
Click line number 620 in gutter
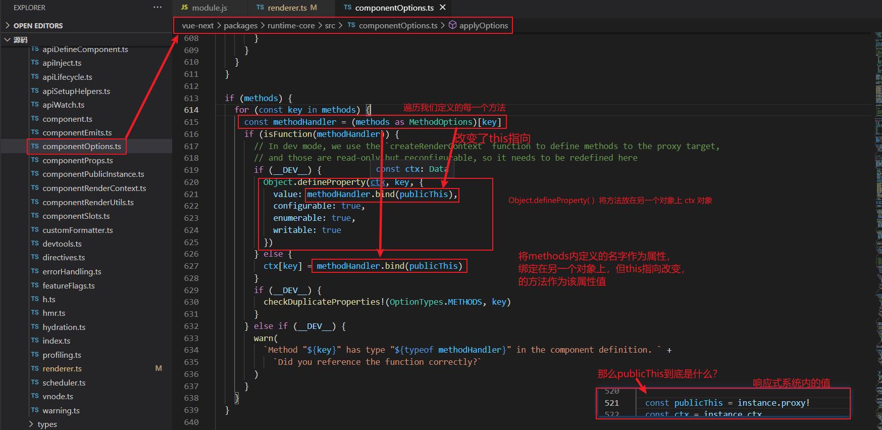click(191, 182)
